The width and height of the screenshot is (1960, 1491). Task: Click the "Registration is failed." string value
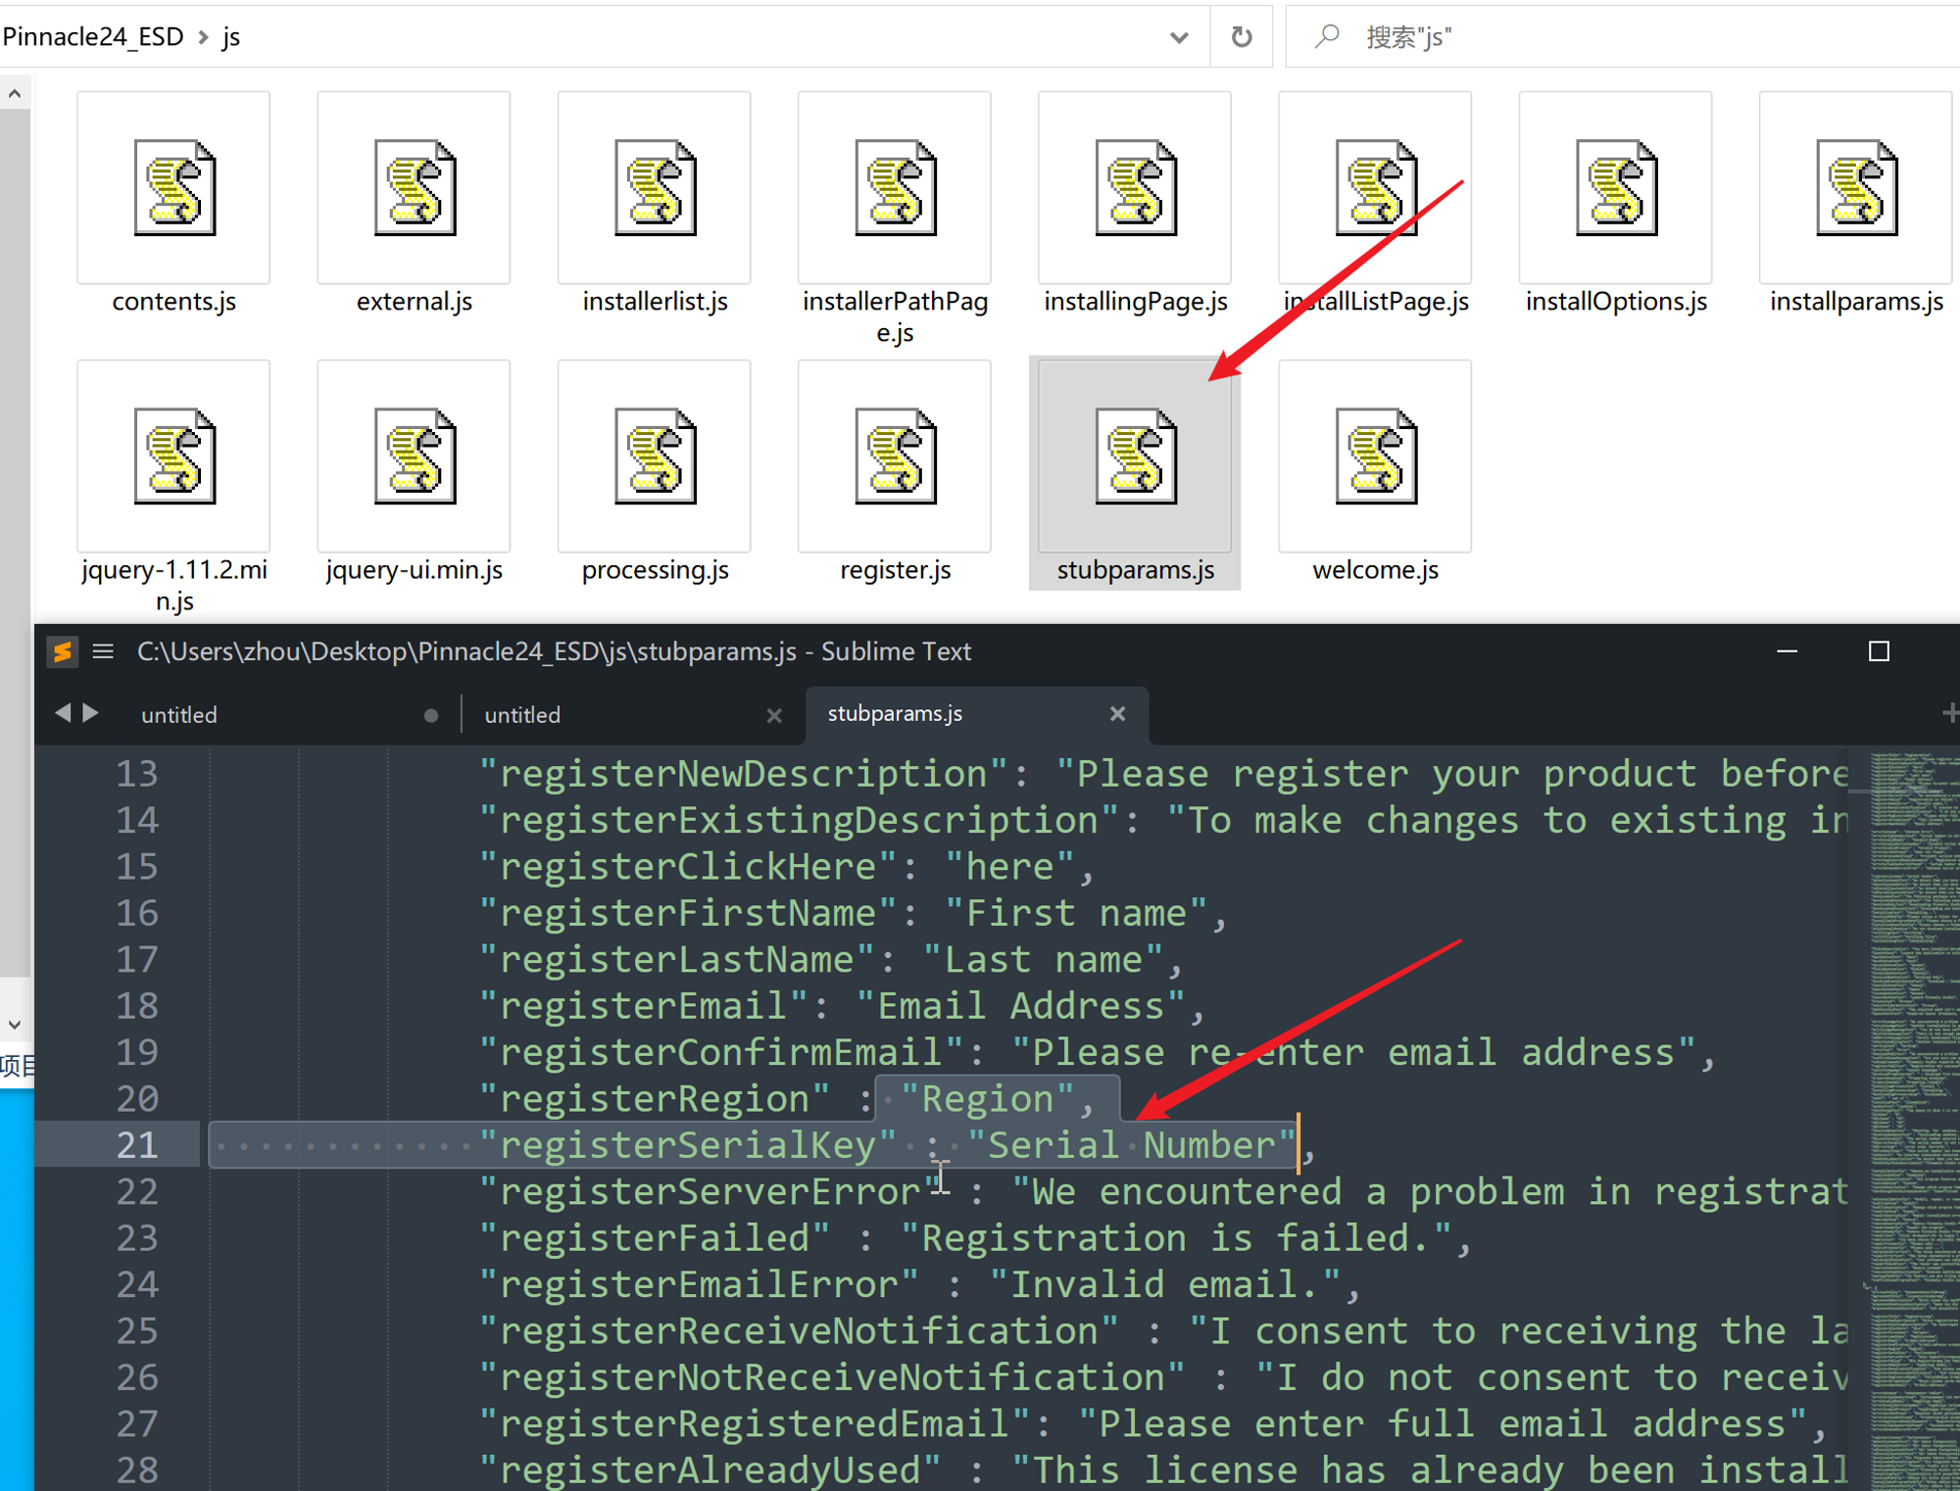pos(1176,1238)
